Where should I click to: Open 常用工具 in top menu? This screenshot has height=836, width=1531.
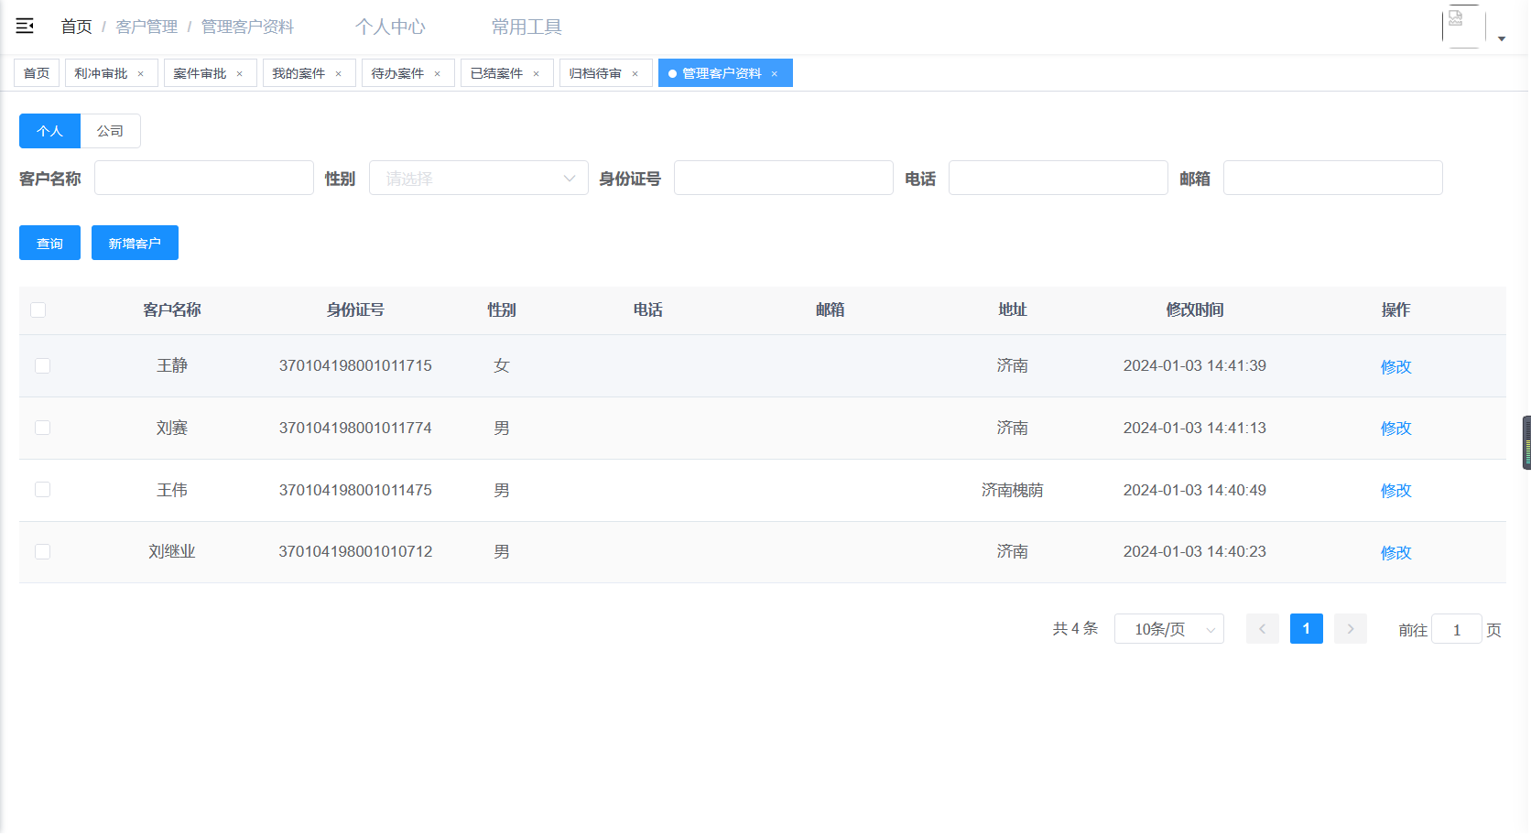point(527,27)
